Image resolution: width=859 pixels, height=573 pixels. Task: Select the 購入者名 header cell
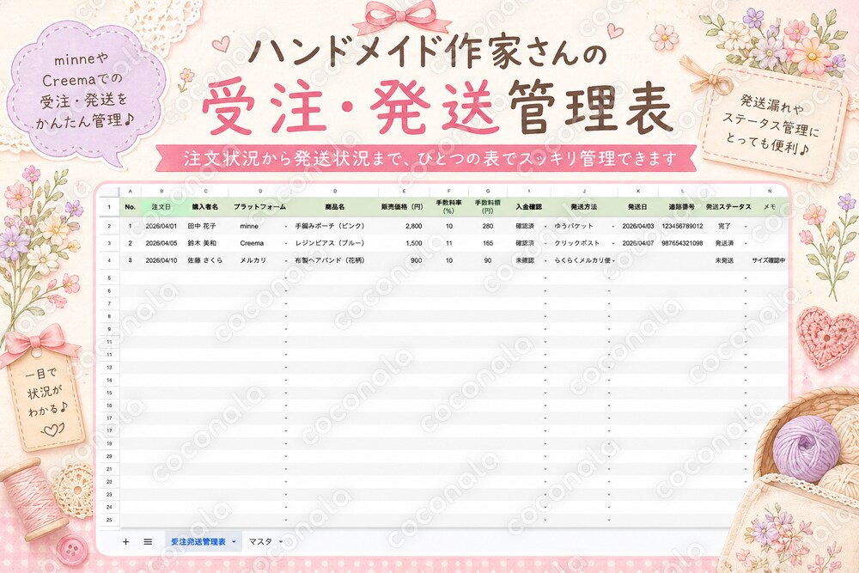[205, 207]
